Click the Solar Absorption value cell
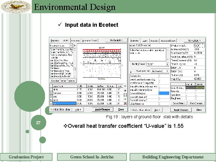 click(199, 53)
